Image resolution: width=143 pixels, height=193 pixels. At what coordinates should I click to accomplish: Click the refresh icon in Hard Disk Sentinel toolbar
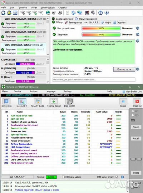click(x=3, y=13)
